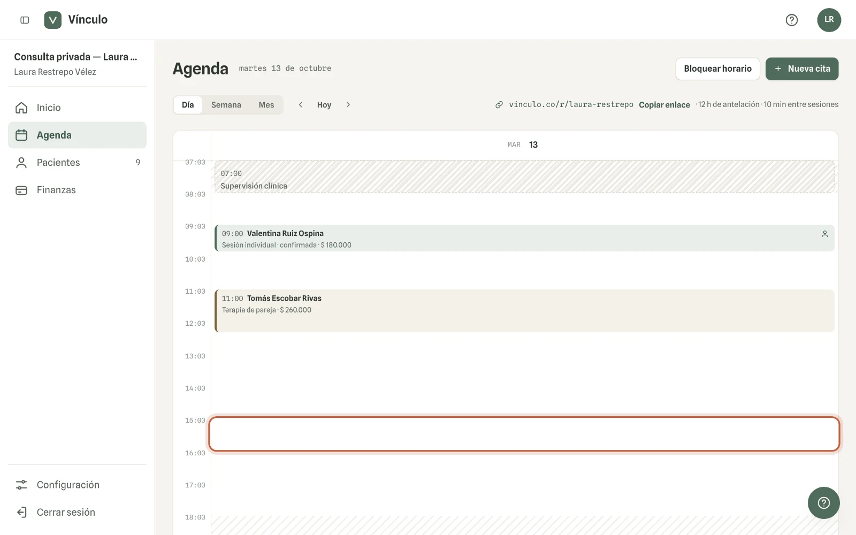Click the calendar icon next to Agenda
This screenshot has height=535, width=856.
[21, 135]
